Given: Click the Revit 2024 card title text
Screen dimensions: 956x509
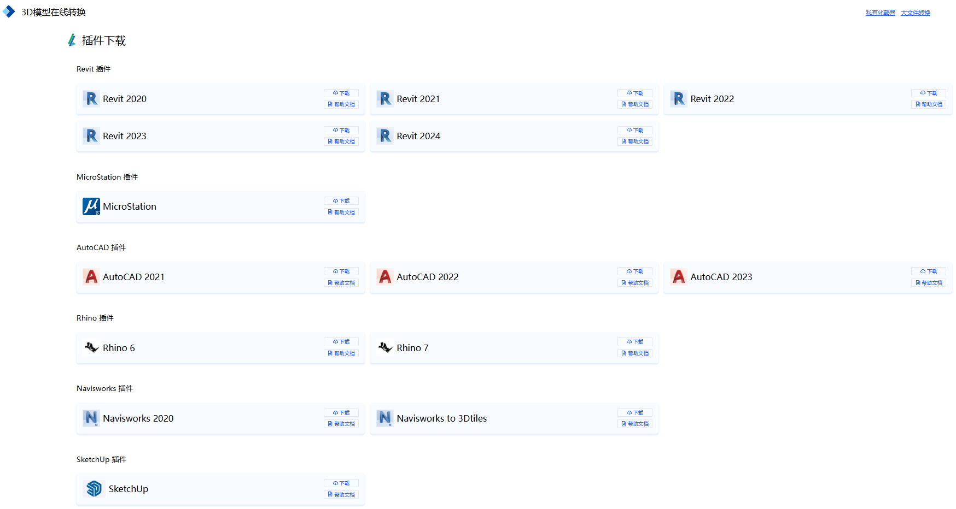Looking at the screenshot, I should (418, 136).
